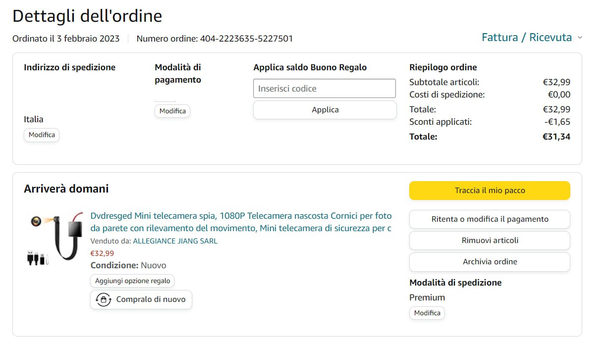Click Modifica under Modalità di pagamento

[172, 111]
